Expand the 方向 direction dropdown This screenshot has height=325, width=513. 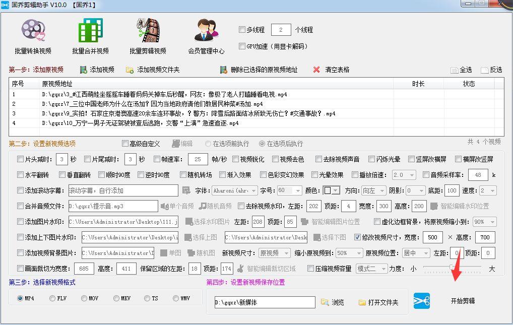tap(373, 190)
